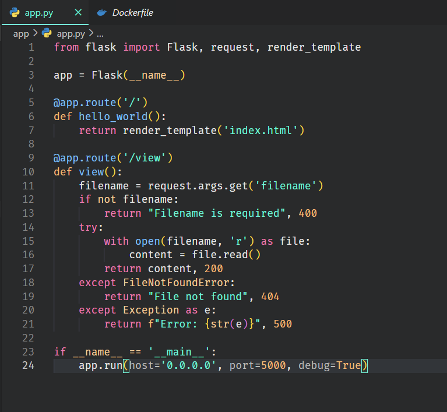The image size is (447, 412).
Task: Click line number 1 in the gutter
Action: (x=31, y=47)
